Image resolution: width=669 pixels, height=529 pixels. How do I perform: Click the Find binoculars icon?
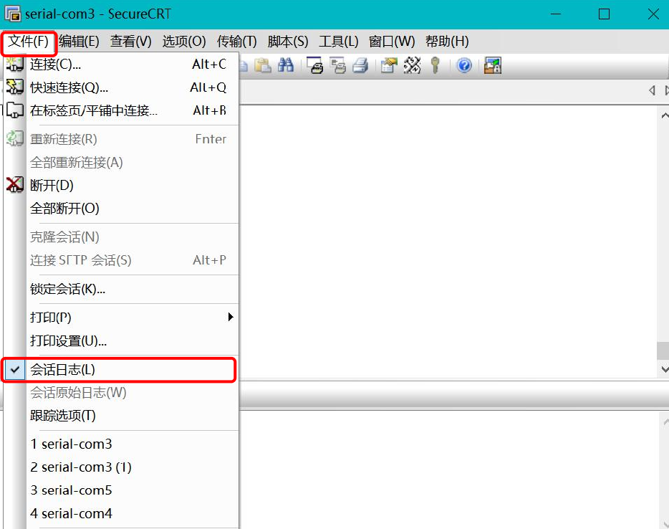tap(285, 65)
